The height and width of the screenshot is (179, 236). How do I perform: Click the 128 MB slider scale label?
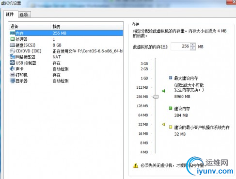[x=142, y=106]
